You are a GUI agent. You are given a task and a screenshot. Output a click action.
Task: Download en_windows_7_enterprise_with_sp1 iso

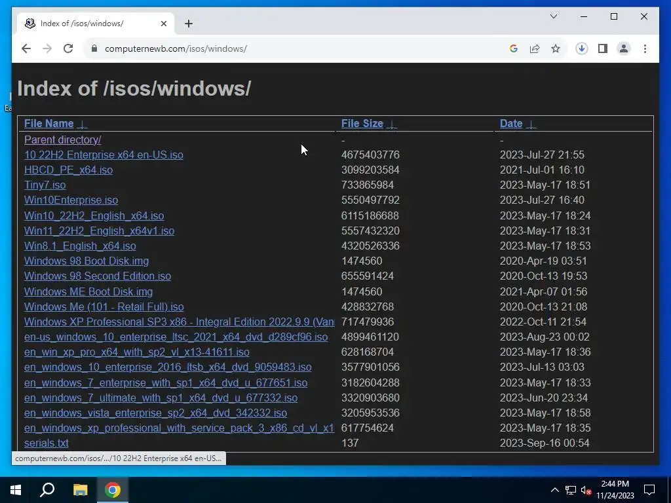166,382
